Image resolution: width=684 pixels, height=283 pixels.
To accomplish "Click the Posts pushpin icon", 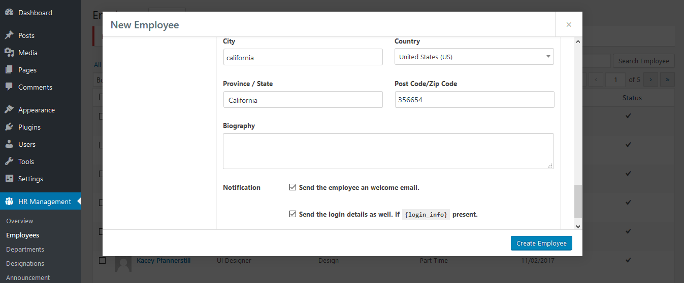I will 9,35.
